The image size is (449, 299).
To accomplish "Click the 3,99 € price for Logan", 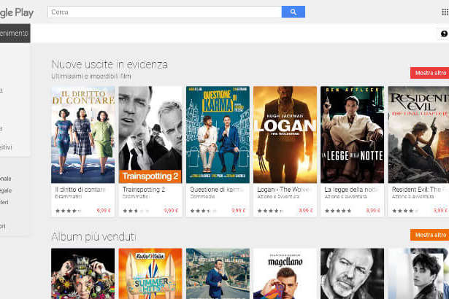I will 306,211.
